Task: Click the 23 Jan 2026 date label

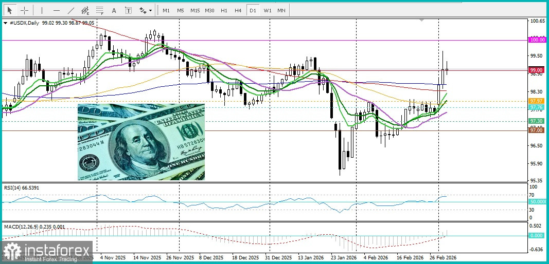Action: 344,257
